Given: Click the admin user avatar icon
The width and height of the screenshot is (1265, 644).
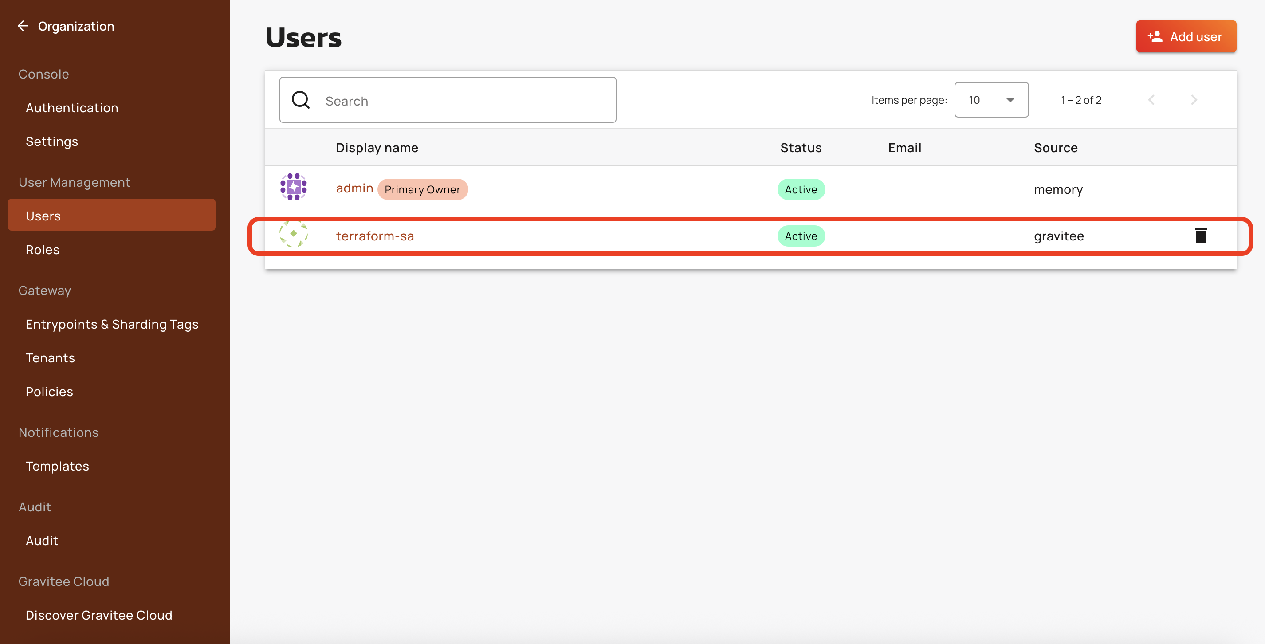Looking at the screenshot, I should point(293,187).
